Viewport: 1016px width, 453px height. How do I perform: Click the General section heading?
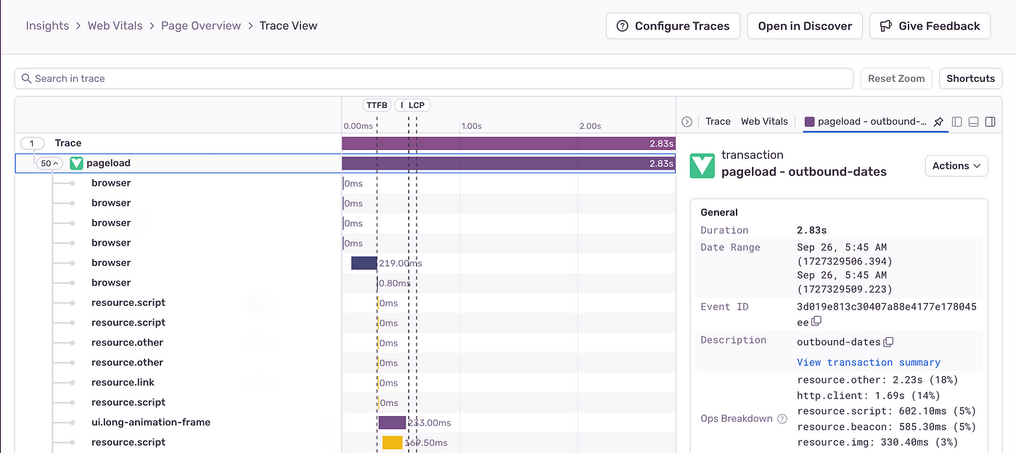pyautogui.click(x=719, y=212)
